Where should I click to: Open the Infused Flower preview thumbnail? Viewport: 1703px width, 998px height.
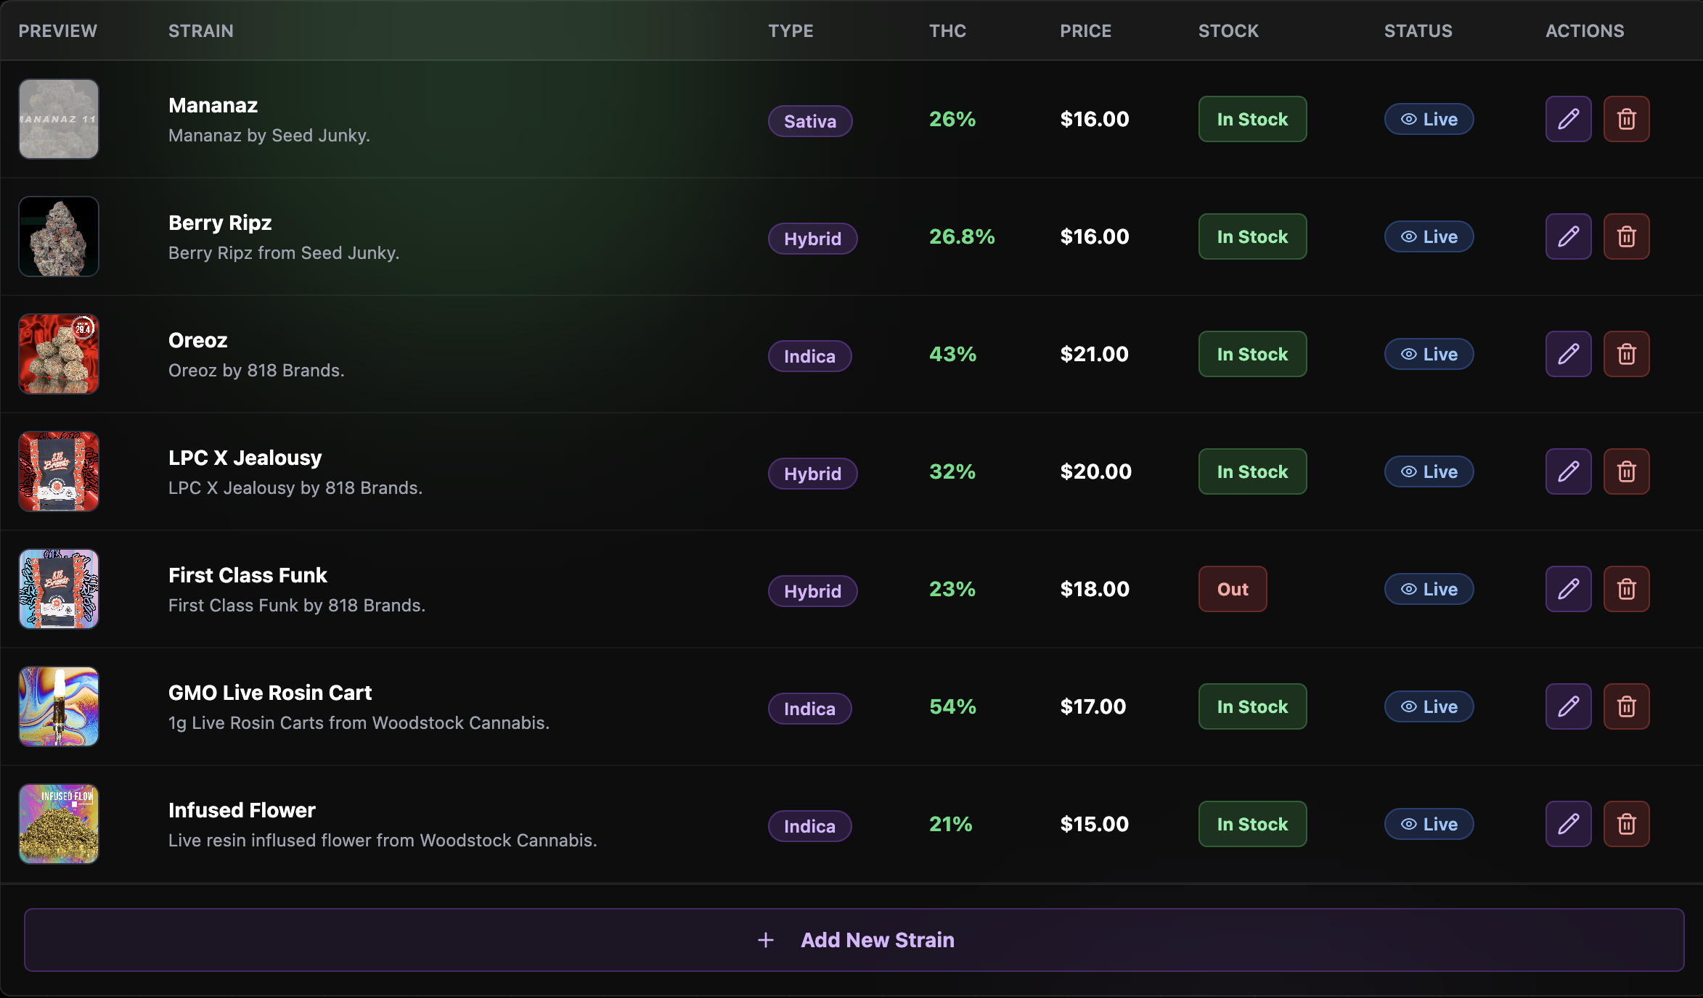coord(59,824)
